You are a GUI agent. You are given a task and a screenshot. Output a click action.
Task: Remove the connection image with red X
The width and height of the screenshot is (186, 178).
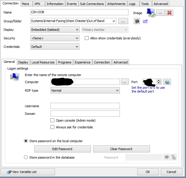169,13
